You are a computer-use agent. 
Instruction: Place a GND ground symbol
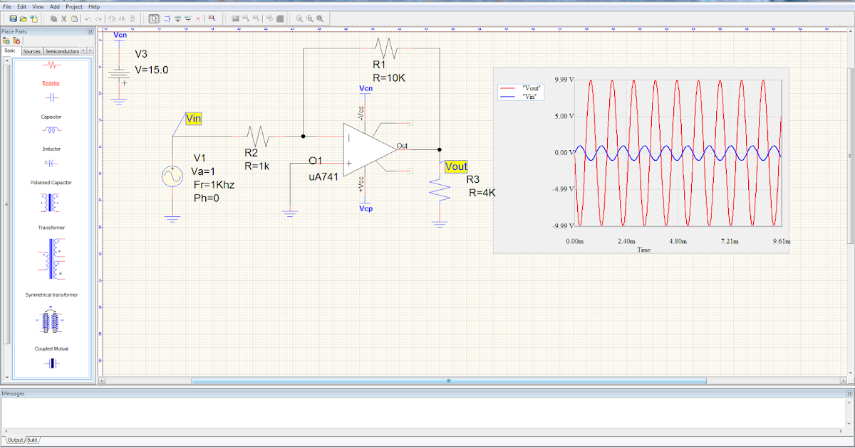[177, 18]
